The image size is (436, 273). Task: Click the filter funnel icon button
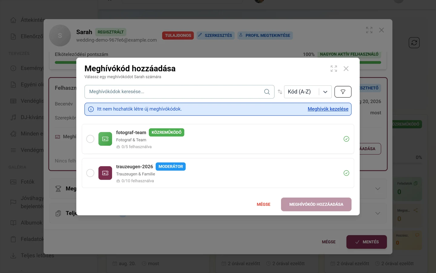tap(343, 92)
